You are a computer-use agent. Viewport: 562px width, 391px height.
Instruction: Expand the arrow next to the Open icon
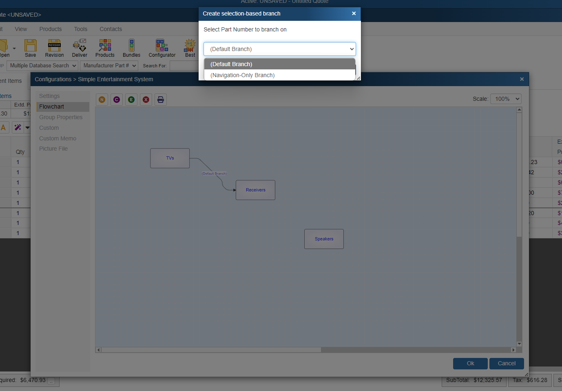pos(14,48)
